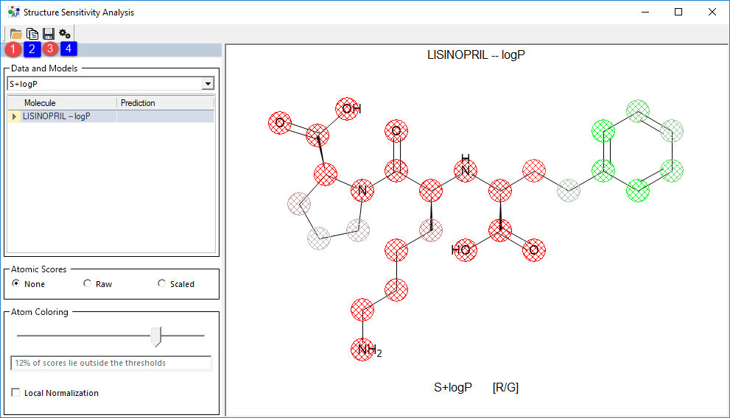The image size is (730, 418).
Task: Click the Molecule column header
Action: (69, 103)
